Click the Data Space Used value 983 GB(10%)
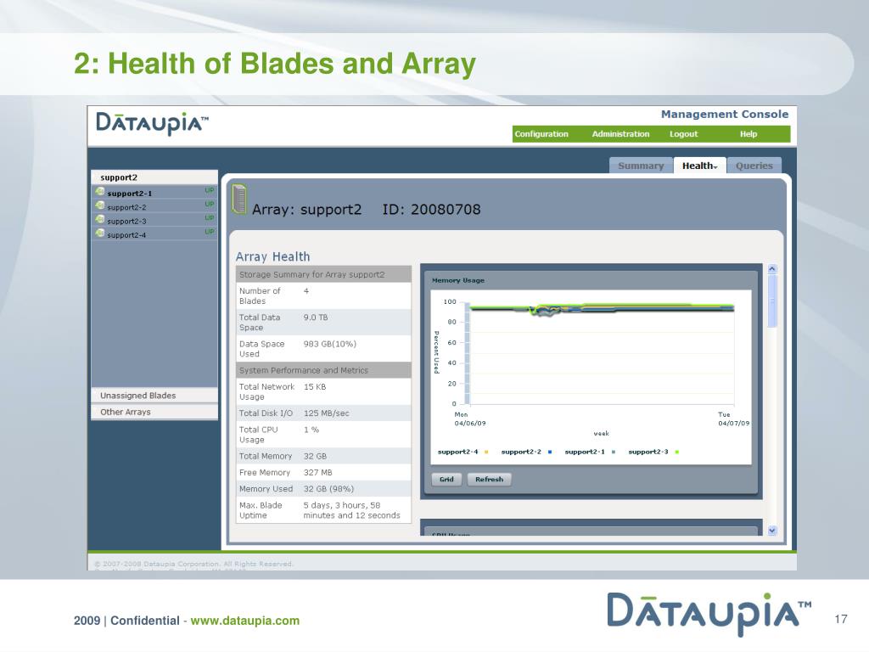 (x=330, y=345)
